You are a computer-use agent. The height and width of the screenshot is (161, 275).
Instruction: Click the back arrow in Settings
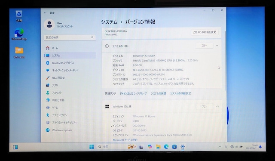[45, 13]
